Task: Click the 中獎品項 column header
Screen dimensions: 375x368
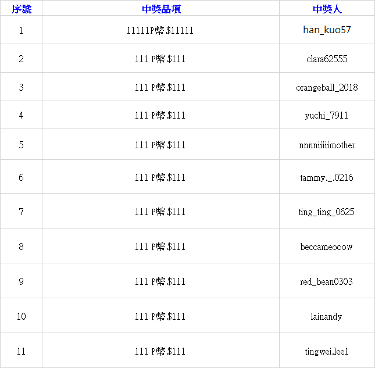Action: point(160,9)
